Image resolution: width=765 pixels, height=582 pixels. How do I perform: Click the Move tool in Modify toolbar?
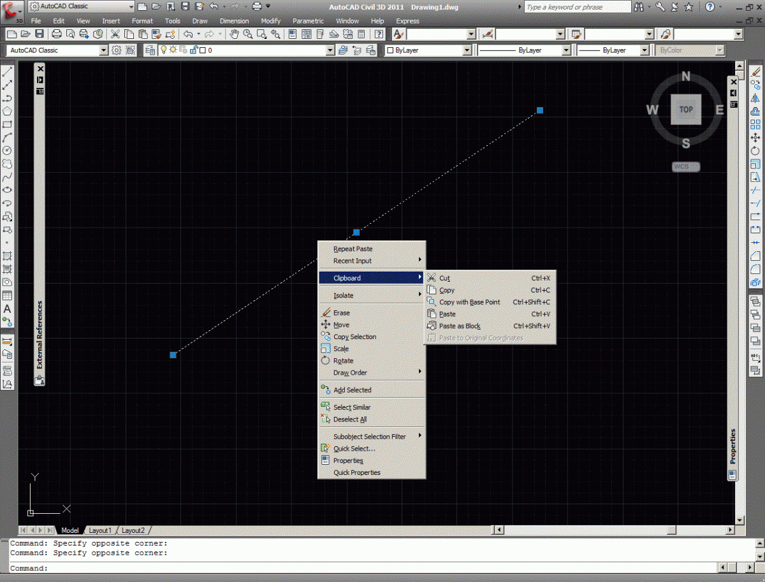pos(755,137)
